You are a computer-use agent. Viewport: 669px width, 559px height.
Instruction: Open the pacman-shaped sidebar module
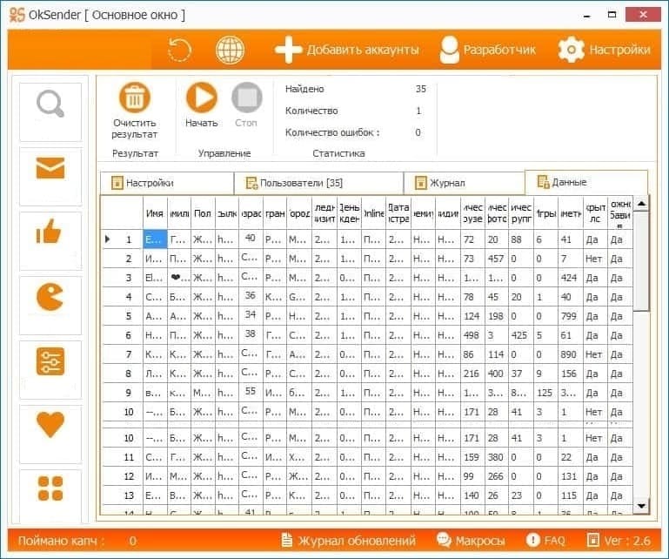coord(50,306)
